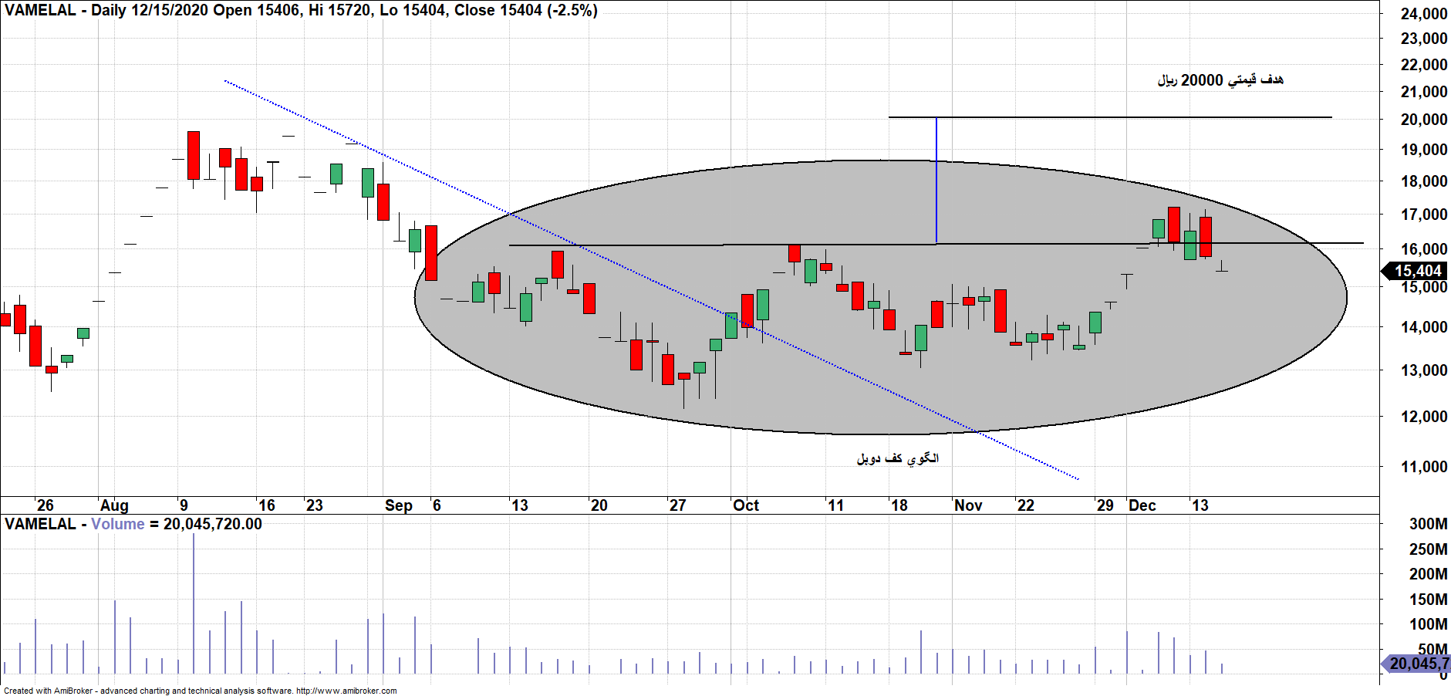Click the 'Aug' date axis label

tap(114, 505)
